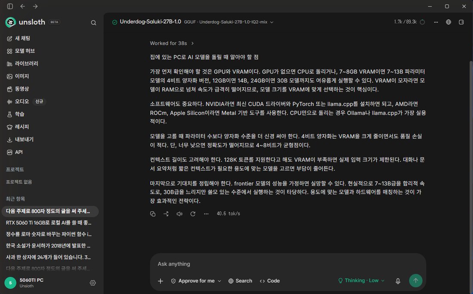This screenshot has height=294, width=473.
Task: Read response aloud with speaker icon
Action: (x=179, y=214)
